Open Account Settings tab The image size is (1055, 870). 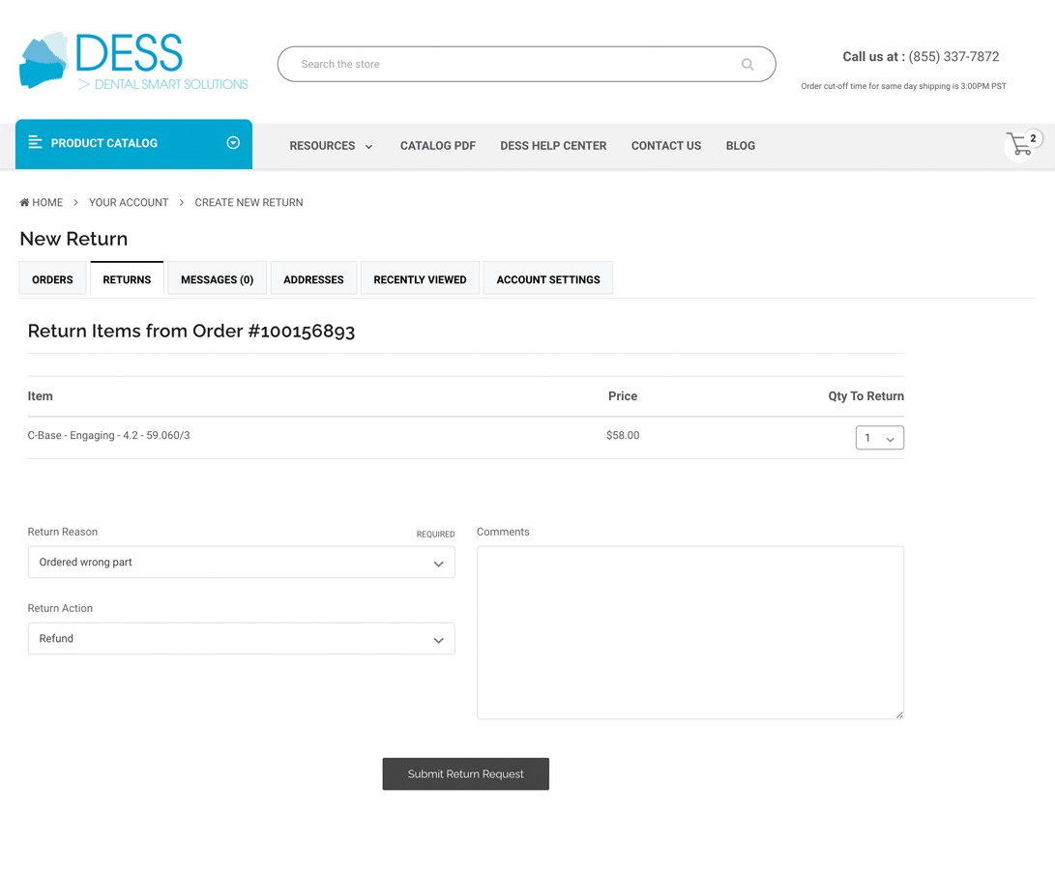pyautogui.click(x=548, y=278)
